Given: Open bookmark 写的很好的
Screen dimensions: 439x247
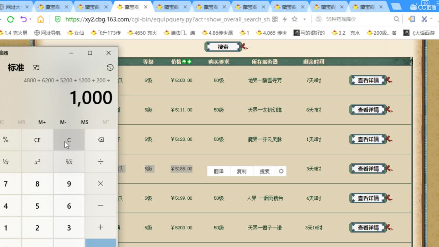Looking at the screenshot, I should pyautogui.click(x=309, y=33).
